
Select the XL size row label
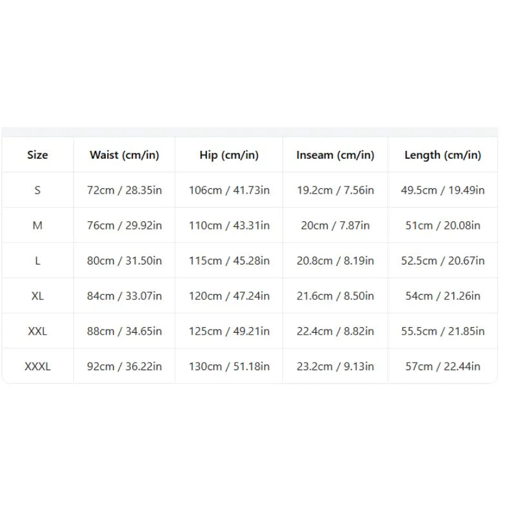click(x=37, y=295)
